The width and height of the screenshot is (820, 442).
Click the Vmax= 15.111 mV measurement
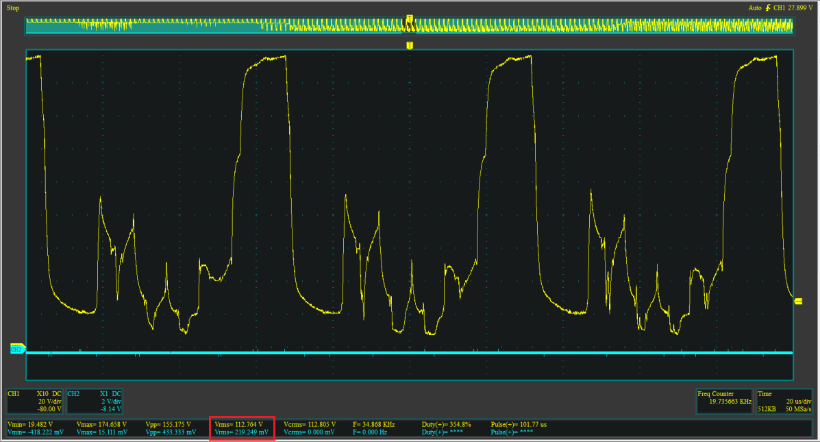101,432
